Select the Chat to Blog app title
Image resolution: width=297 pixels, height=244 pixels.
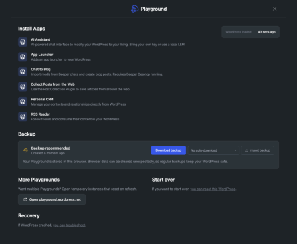coord(41,70)
